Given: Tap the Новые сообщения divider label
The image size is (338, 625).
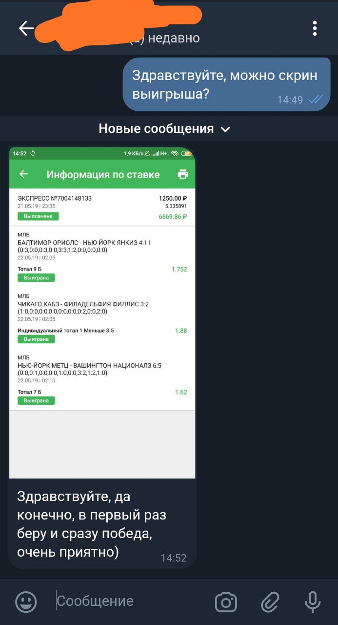Looking at the screenshot, I should pos(156,129).
